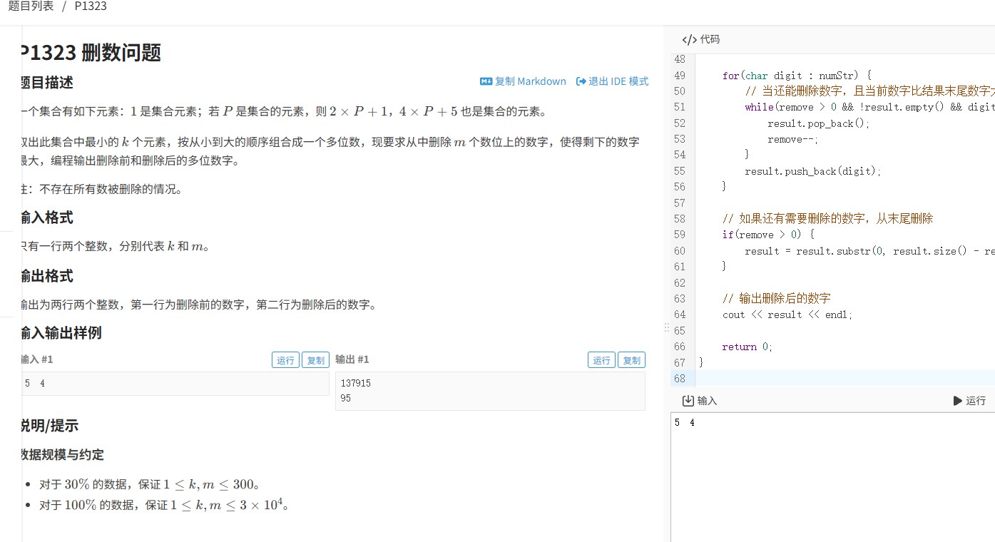Click the 输入输出样例 section heading

[61, 333]
